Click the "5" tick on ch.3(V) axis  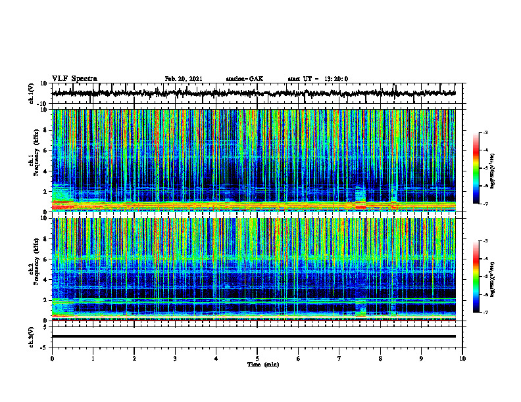pos(45,327)
